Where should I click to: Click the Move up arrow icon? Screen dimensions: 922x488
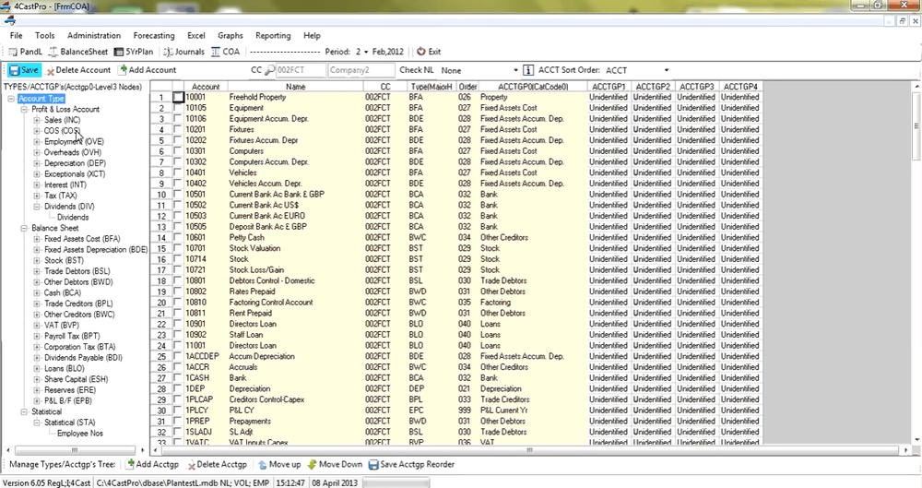262,464
